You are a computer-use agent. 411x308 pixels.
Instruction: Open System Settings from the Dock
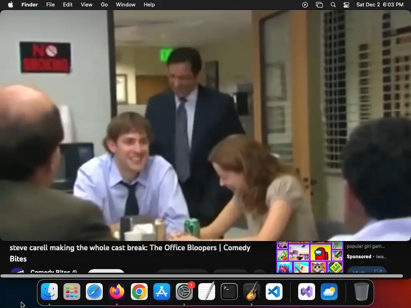pyautogui.click(x=184, y=292)
